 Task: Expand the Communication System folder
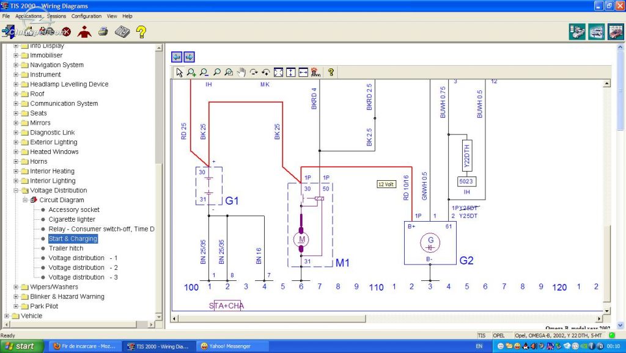point(16,104)
